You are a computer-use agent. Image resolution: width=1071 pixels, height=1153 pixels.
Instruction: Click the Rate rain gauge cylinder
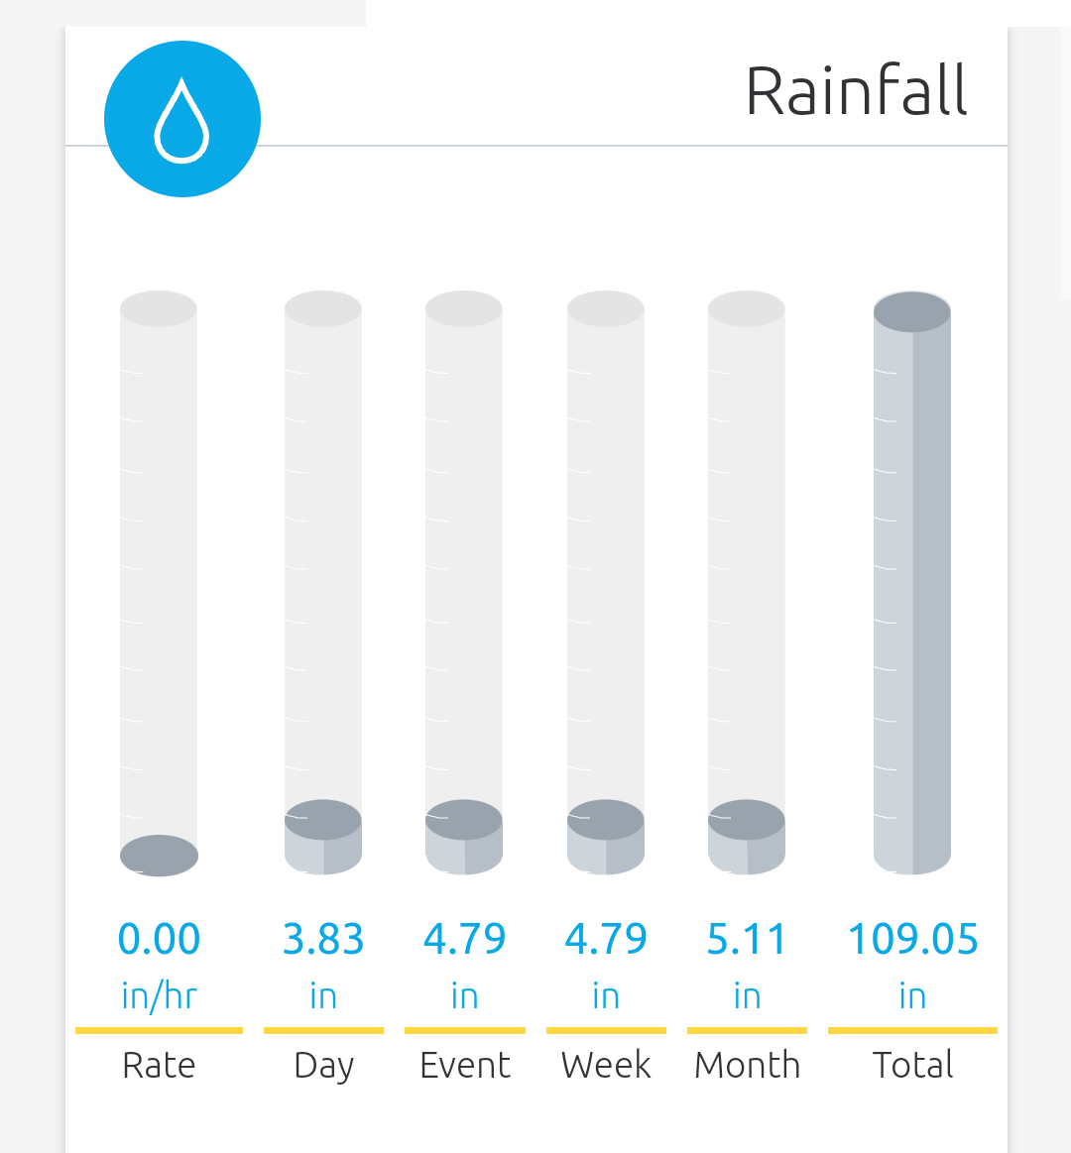[159, 583]
